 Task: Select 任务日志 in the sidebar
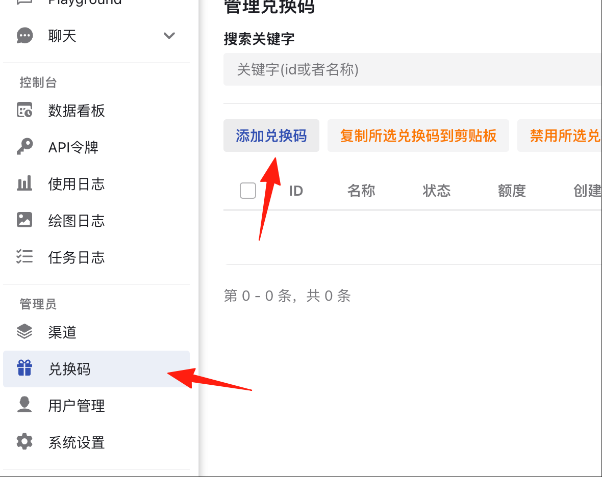pyautogui.click(x=96, y=257)
